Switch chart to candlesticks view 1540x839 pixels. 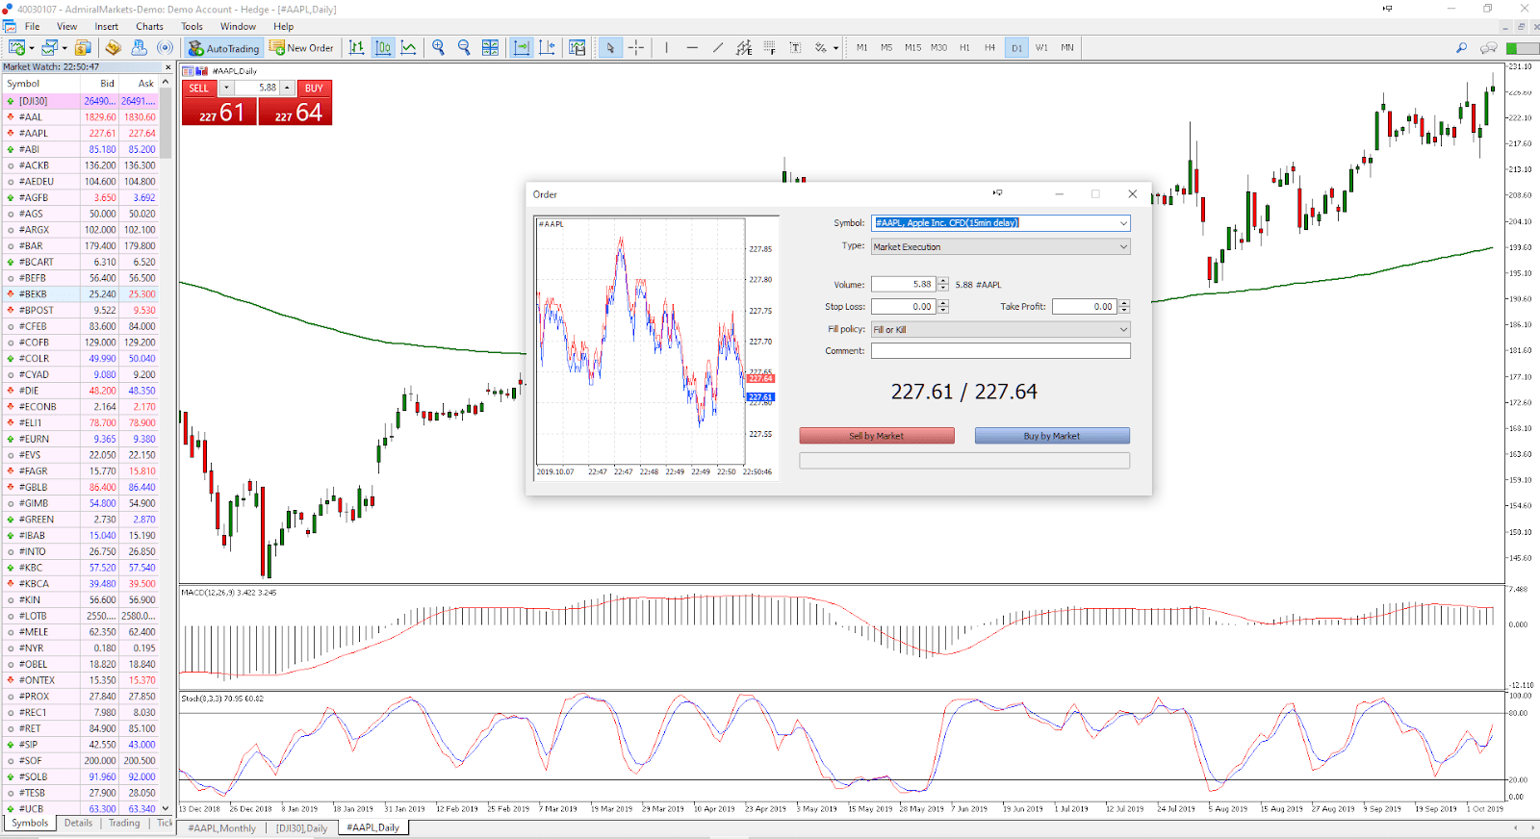coord(383,47)
